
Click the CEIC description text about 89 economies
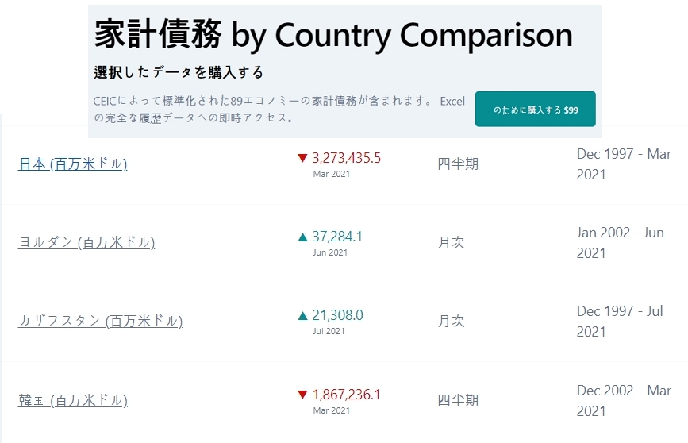click(279, 110)
